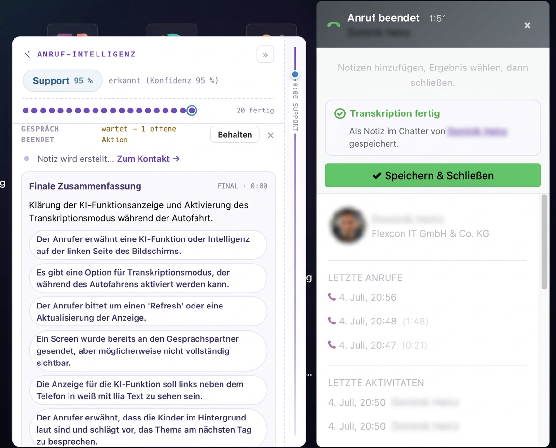
Task: Select the summary point about 'Refresh' request
Action: coord(148,312)
